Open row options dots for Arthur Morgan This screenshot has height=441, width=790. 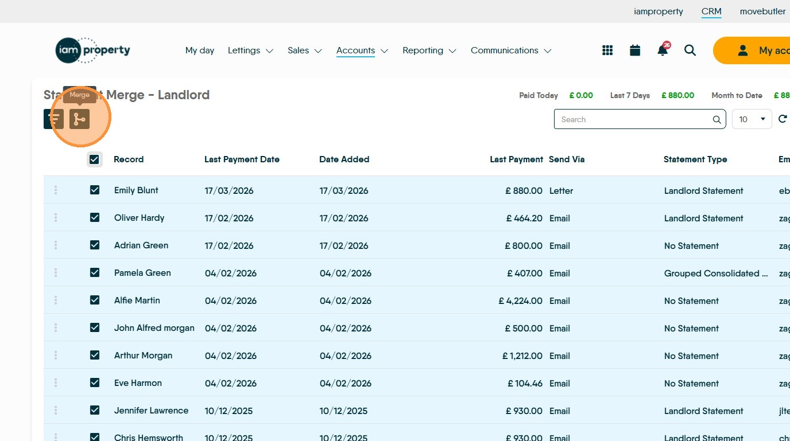point(56,355)
